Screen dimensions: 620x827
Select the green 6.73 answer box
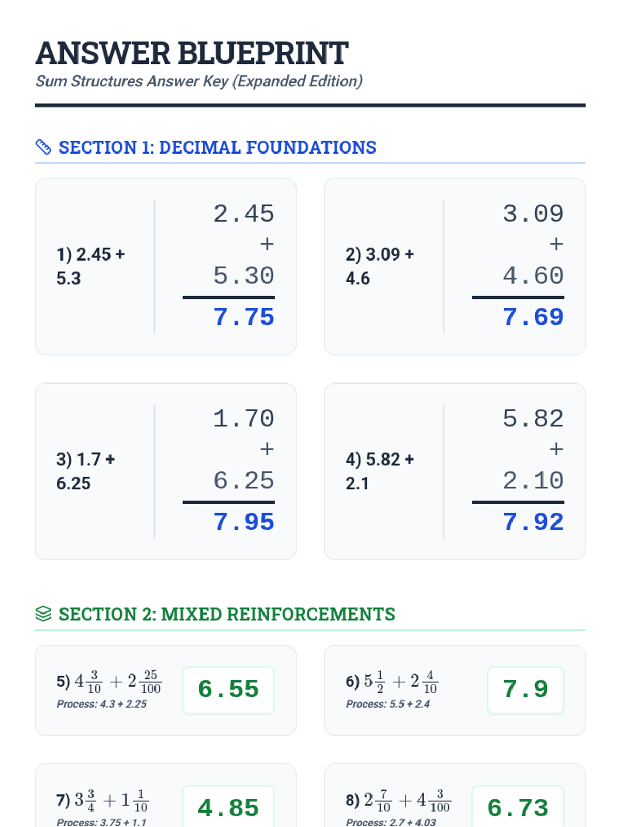[518, 807]
